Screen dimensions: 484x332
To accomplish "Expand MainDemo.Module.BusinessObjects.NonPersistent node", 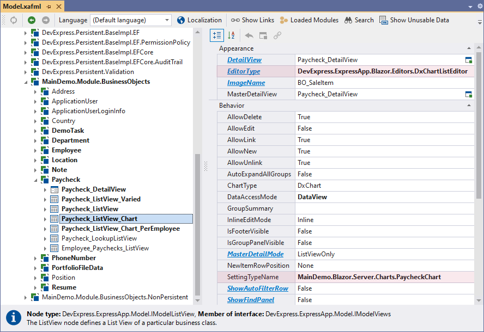I will 25,298.
